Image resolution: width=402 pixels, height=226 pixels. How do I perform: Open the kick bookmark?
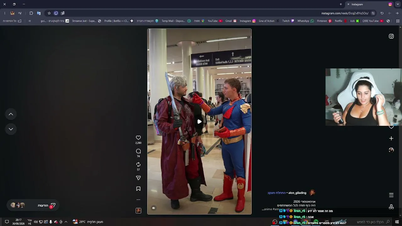pyautogui.click(x=355, y=21)
